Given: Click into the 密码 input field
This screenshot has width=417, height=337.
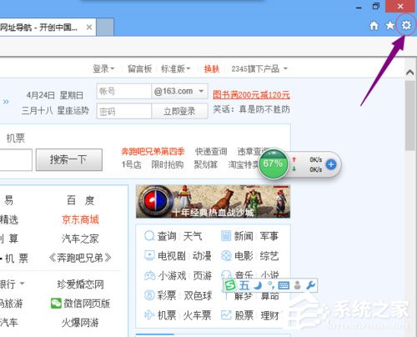Looking at the screenshot, I should (x=124, y=111).
